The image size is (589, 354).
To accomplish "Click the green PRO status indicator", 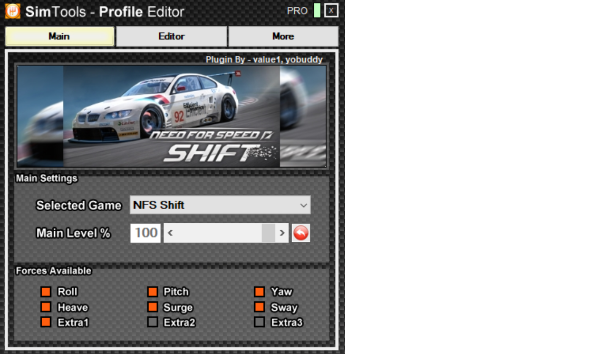I will 317,11.
